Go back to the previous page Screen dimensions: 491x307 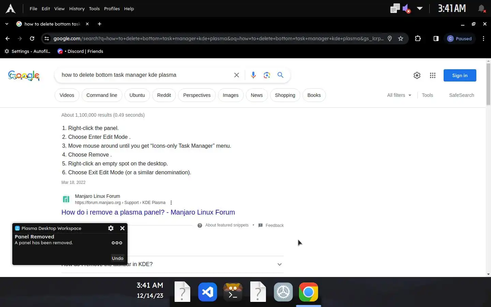(x=8, y=39)
